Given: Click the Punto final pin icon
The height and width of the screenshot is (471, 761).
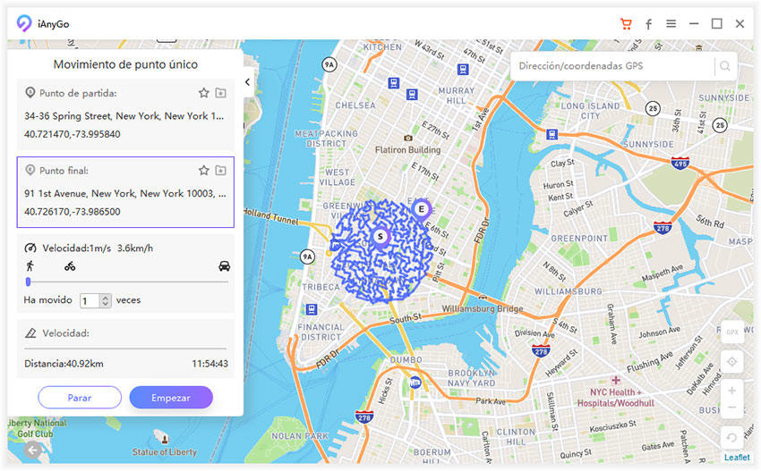Looking at the screenshot, I should (x=30, y=170).
